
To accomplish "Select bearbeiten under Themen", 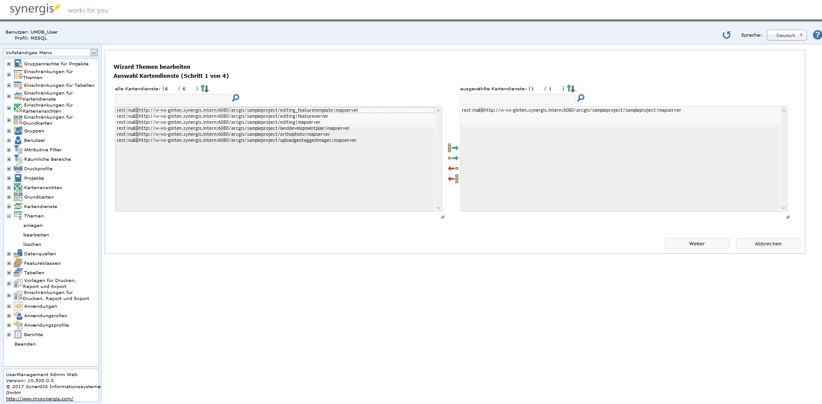I will pyautogui.click(x=36, y=235).
